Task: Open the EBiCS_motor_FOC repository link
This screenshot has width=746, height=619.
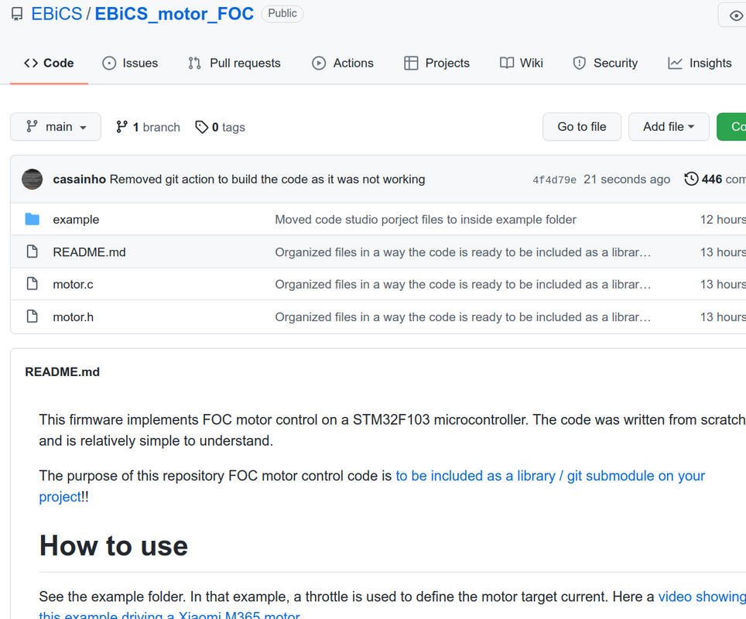Action: tap(174, 14)
